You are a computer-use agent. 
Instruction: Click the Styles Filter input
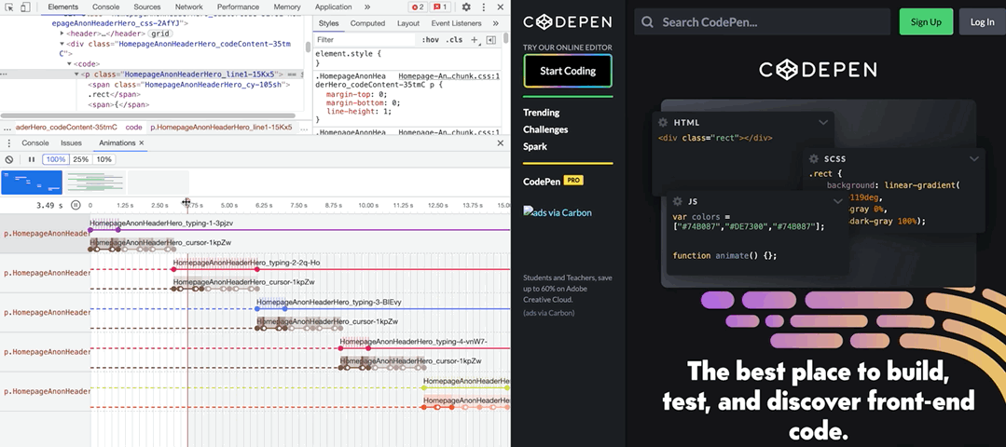[365, 40]
